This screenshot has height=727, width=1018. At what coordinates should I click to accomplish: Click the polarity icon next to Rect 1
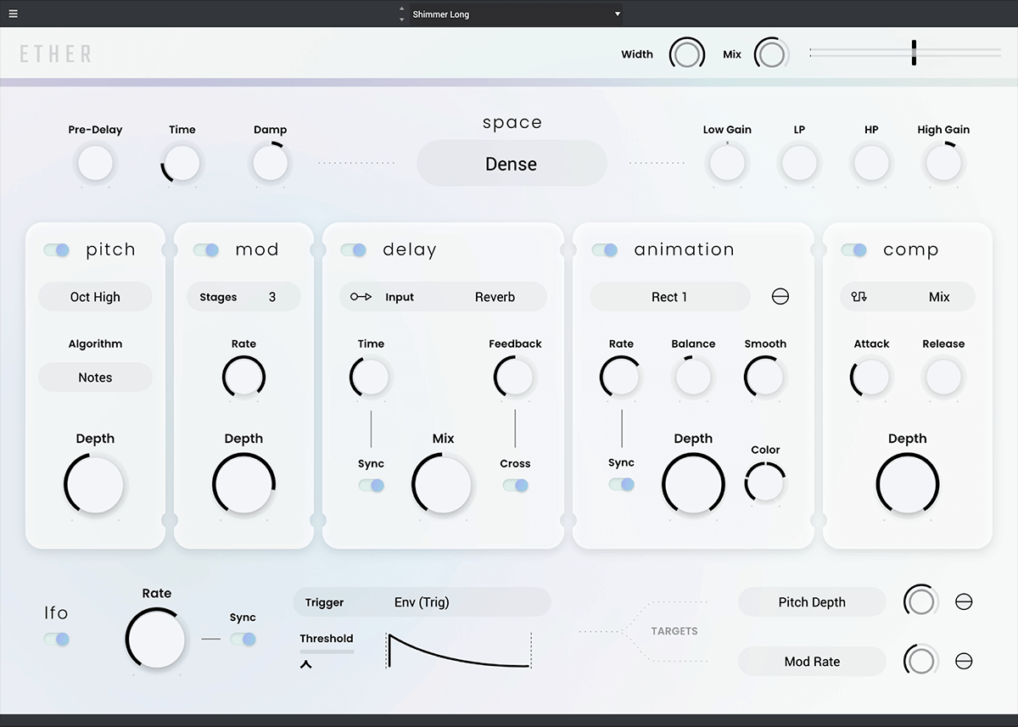point(780,297)
